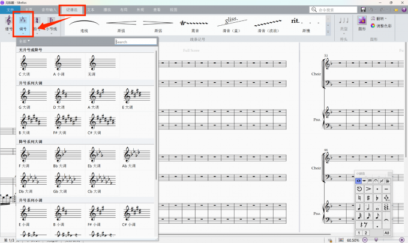Open the 音符输入 ribbon tab

(50, 10)
